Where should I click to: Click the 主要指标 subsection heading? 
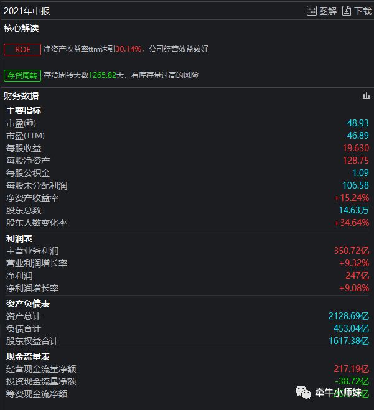click(x=24, y=111)
